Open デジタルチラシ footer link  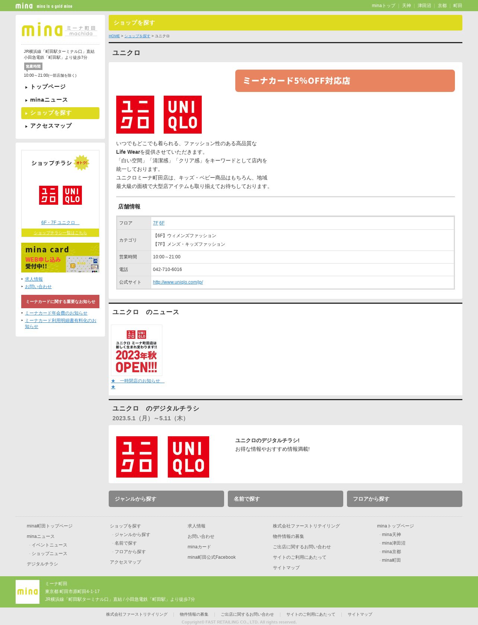(42, 564)
